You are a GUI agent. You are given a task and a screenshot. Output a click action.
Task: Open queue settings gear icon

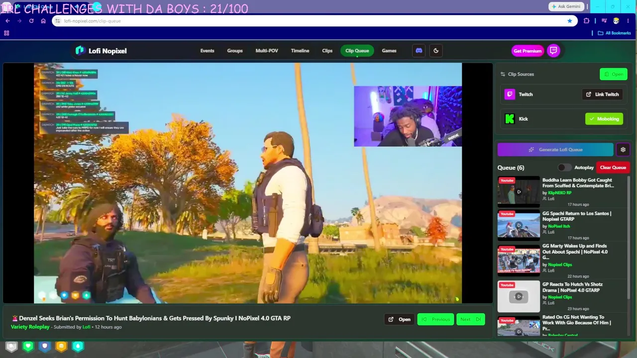[623, 150]
